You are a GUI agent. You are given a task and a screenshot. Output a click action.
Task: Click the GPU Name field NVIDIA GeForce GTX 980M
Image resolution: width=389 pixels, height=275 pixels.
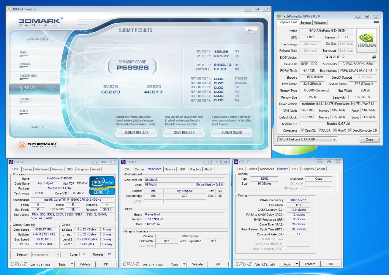327,31
